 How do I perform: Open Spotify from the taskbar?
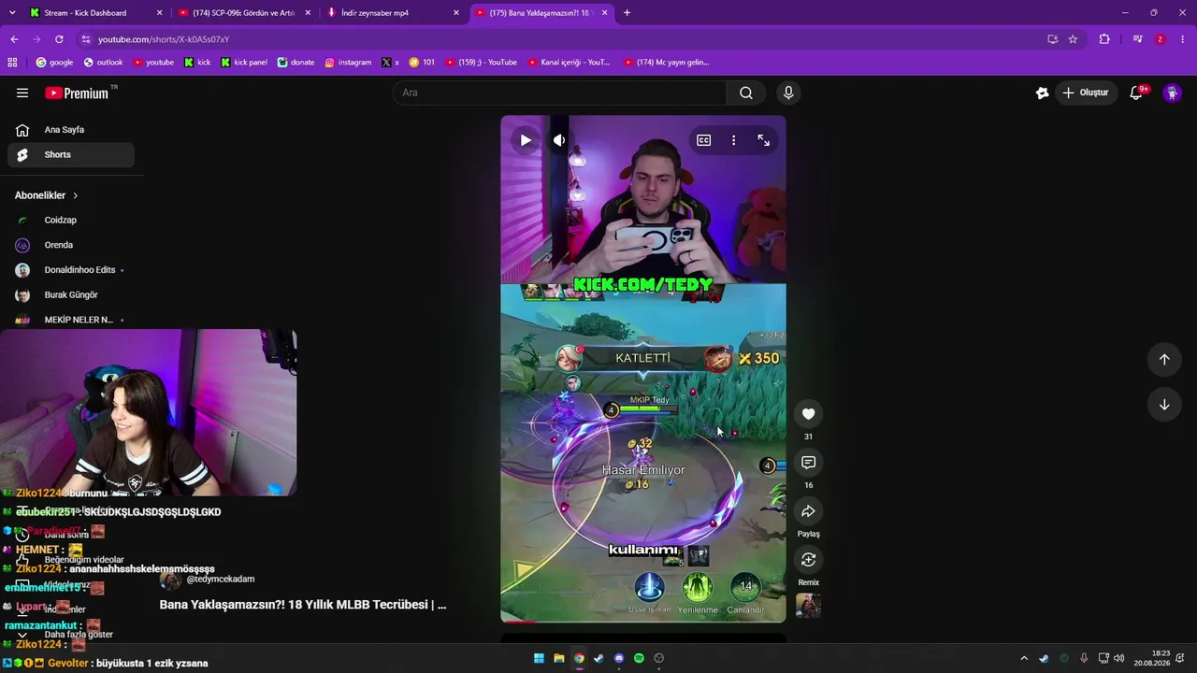tap(639, 659)
